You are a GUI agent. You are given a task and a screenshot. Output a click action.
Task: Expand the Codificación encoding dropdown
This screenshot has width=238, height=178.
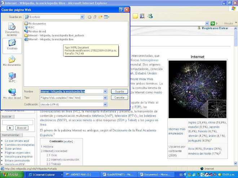click(105, 104)
